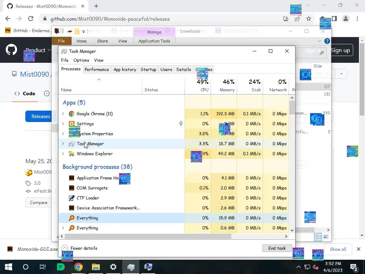Image resolution: width=365 pixels, height=274 pixels.
Task: Click the CTF Loader pen icon
Action: pos(71,198)
